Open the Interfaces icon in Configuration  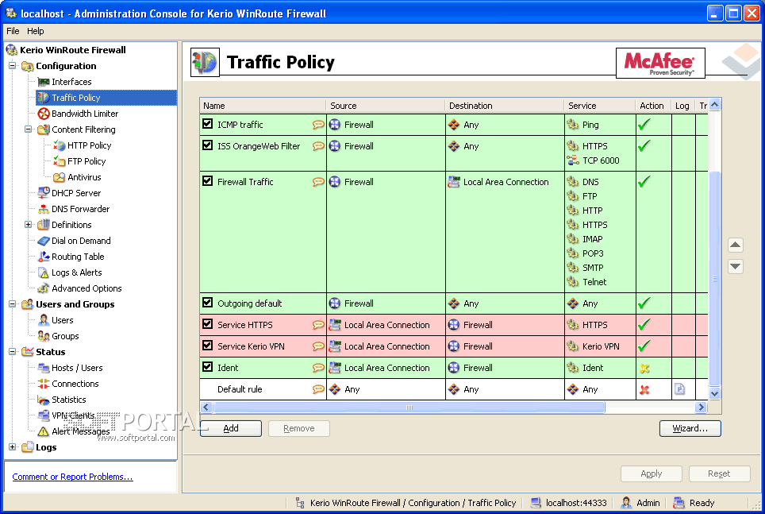tap(44, 82)
